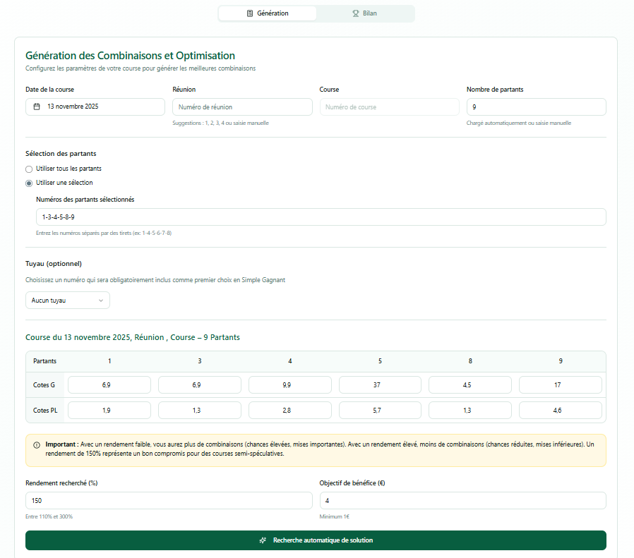Open the date picker showing 13 novembre 2025
This screenshot has width=634, height=558.
coord(95,107)
